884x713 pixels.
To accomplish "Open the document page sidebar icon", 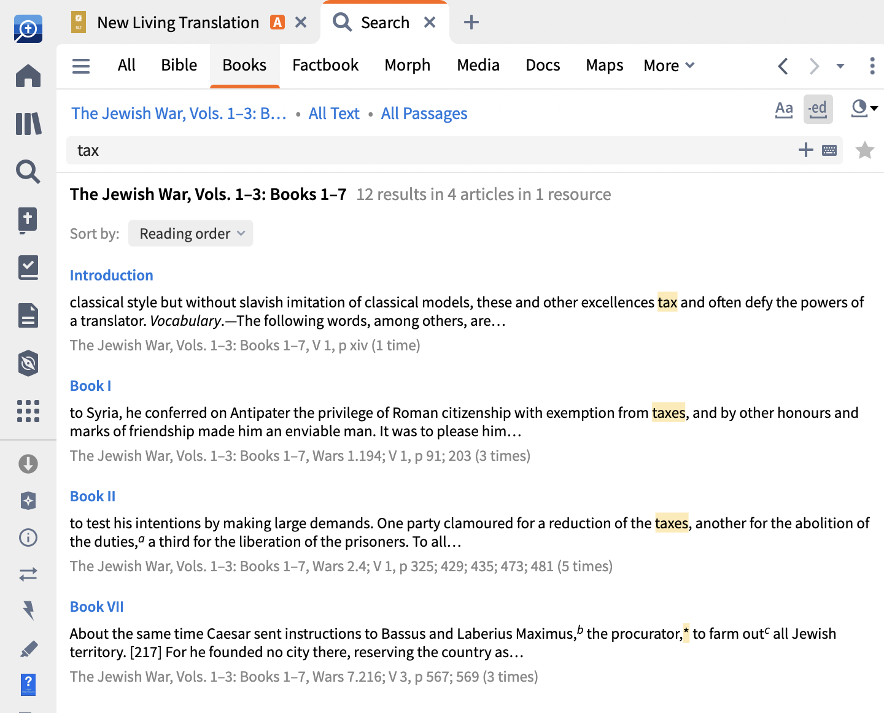I will click(28, 315).
